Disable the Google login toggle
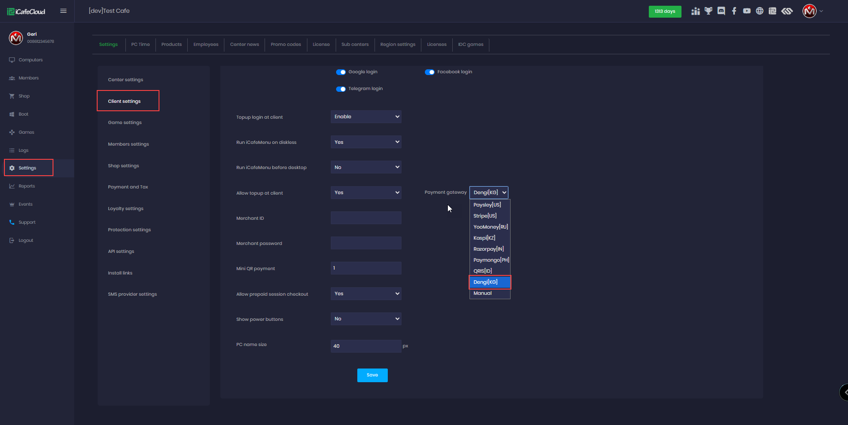Image resolution: width=848 pixels, height=425 pixels. pos(341,72)
